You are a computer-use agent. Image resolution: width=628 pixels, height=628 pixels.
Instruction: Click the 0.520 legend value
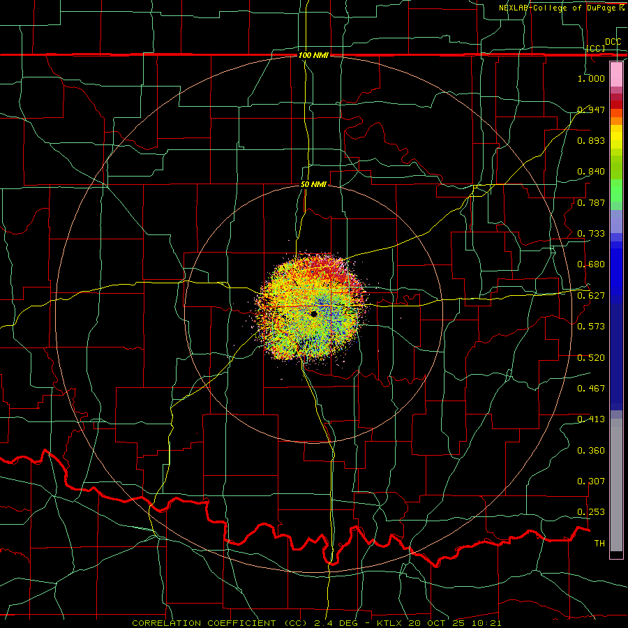pos(591,358)
